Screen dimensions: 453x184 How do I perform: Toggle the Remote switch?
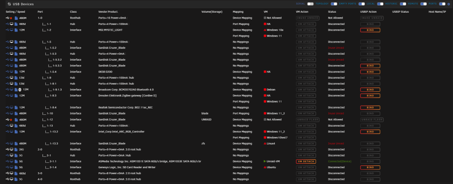click(424, 4)
